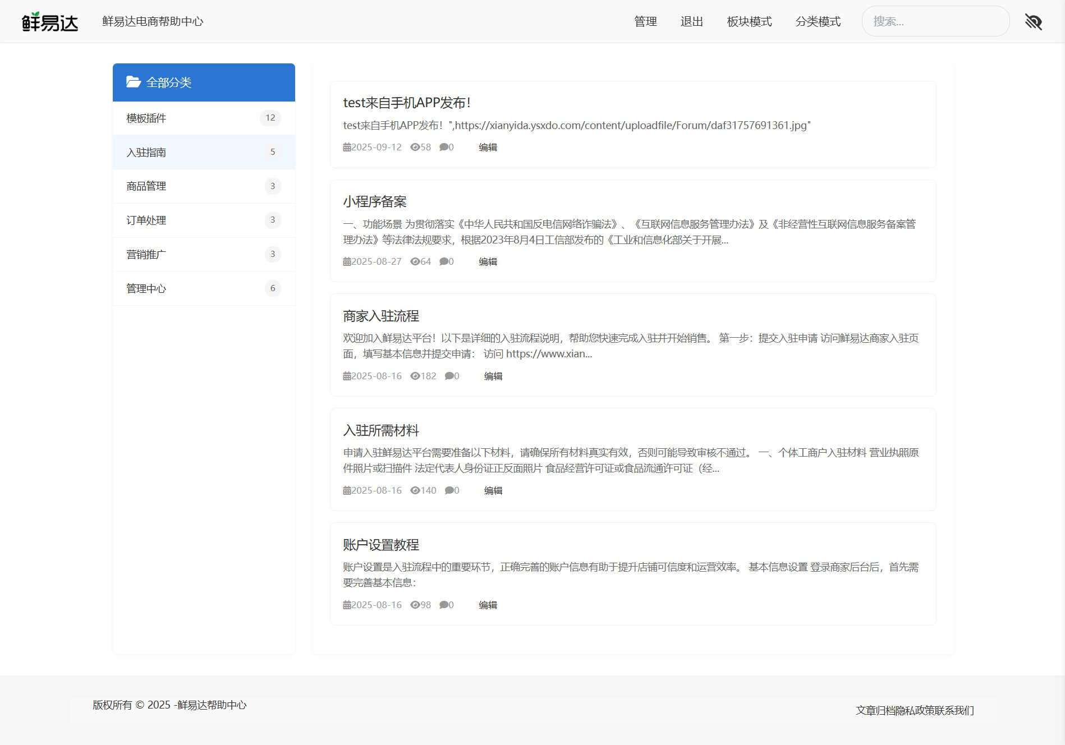Select the 模板插件 category
The image size is (1065, 745).
tap(146, 118)
